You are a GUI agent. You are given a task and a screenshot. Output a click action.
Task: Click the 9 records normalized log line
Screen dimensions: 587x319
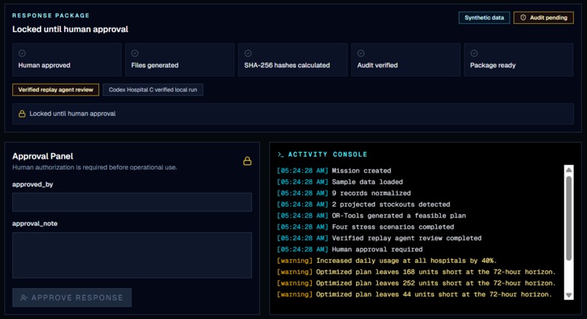pos(344,193)
